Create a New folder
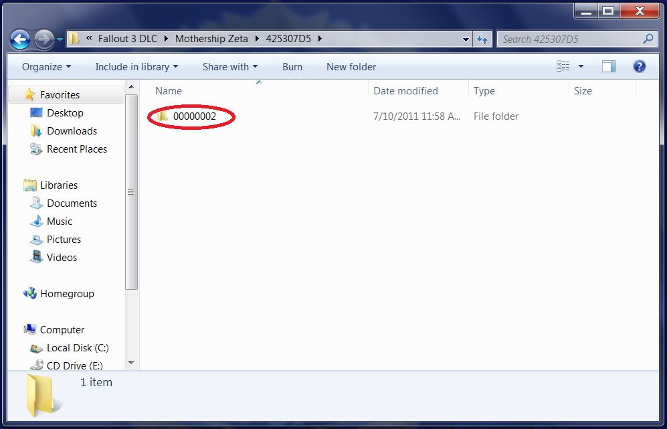The width and height of the screenshot is (667, 429). pyautogui.click(x=351, y=67)
